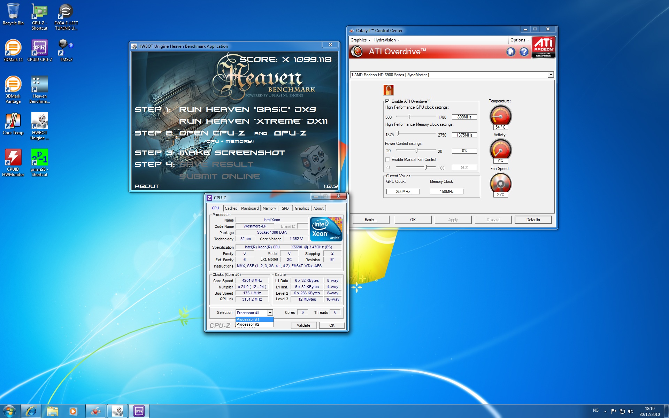Screen dimensions: 669x418
Task: Select the CPUID HWMonitor desktop icon
Action: coord(13,163)
